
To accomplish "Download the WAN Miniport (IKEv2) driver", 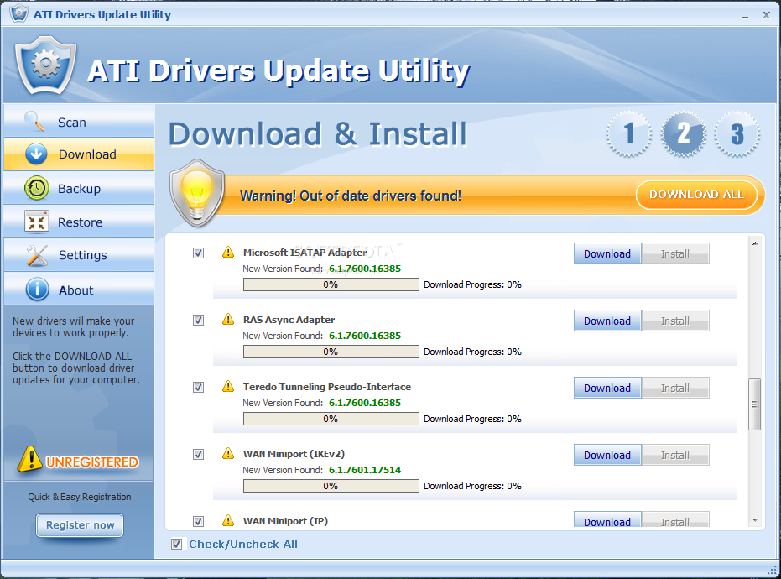I will click(x=607, y=455).
